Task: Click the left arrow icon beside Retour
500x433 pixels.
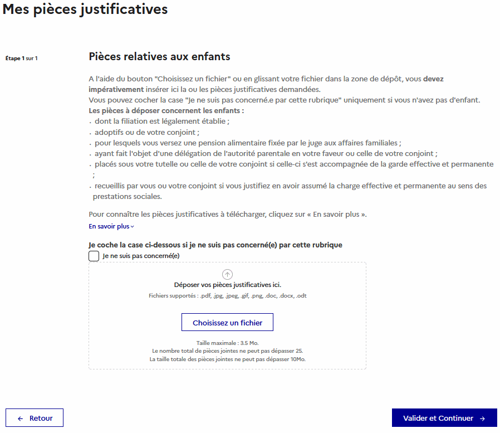Action: (21, 419)
